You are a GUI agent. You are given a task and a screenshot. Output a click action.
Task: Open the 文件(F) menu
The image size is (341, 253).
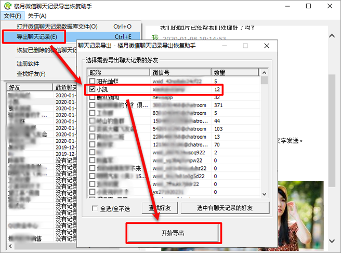click(12, 16)
